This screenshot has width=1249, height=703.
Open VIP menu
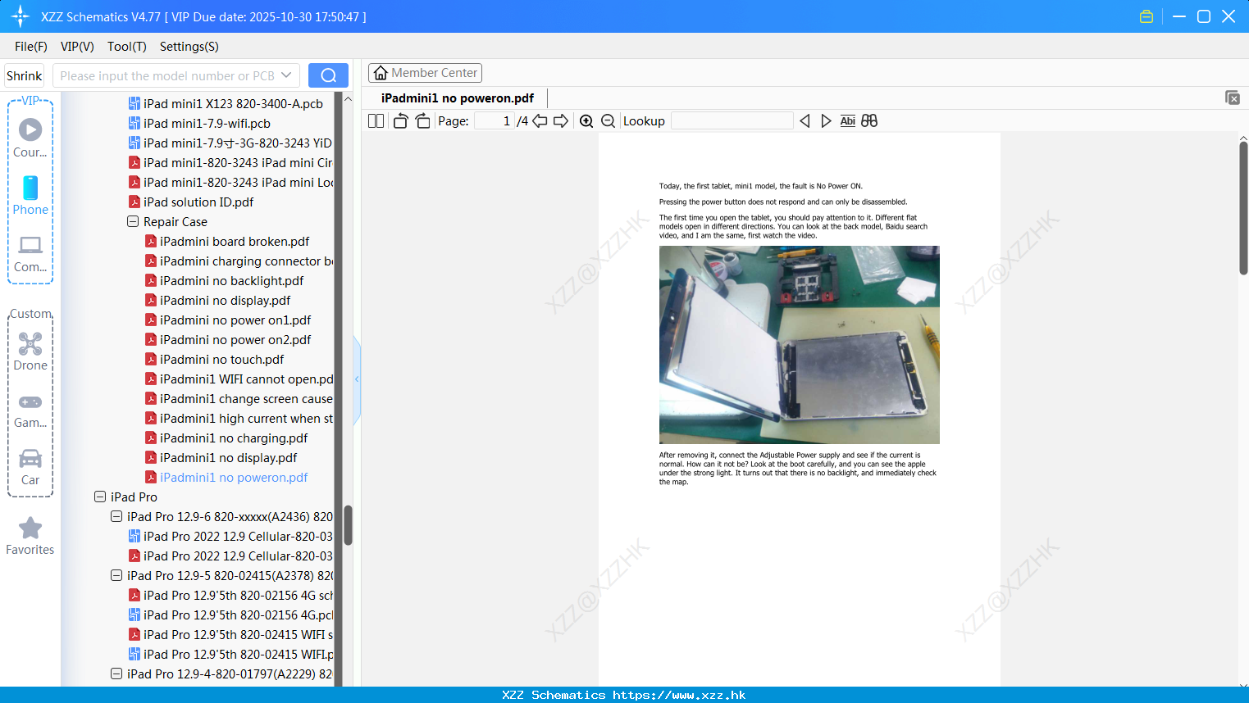tap(77, 47)
